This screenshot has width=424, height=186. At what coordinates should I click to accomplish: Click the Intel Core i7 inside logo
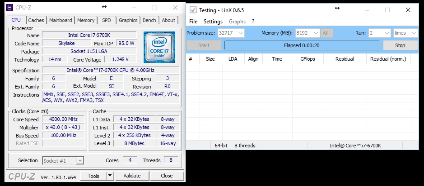point(159,47)
